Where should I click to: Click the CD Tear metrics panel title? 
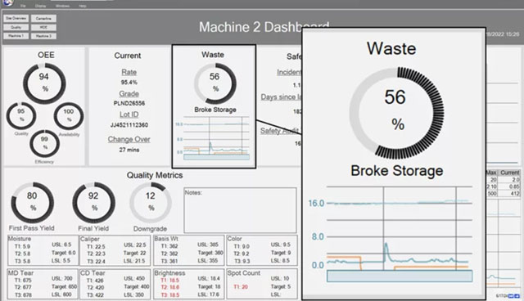click(x=93, y=273)
